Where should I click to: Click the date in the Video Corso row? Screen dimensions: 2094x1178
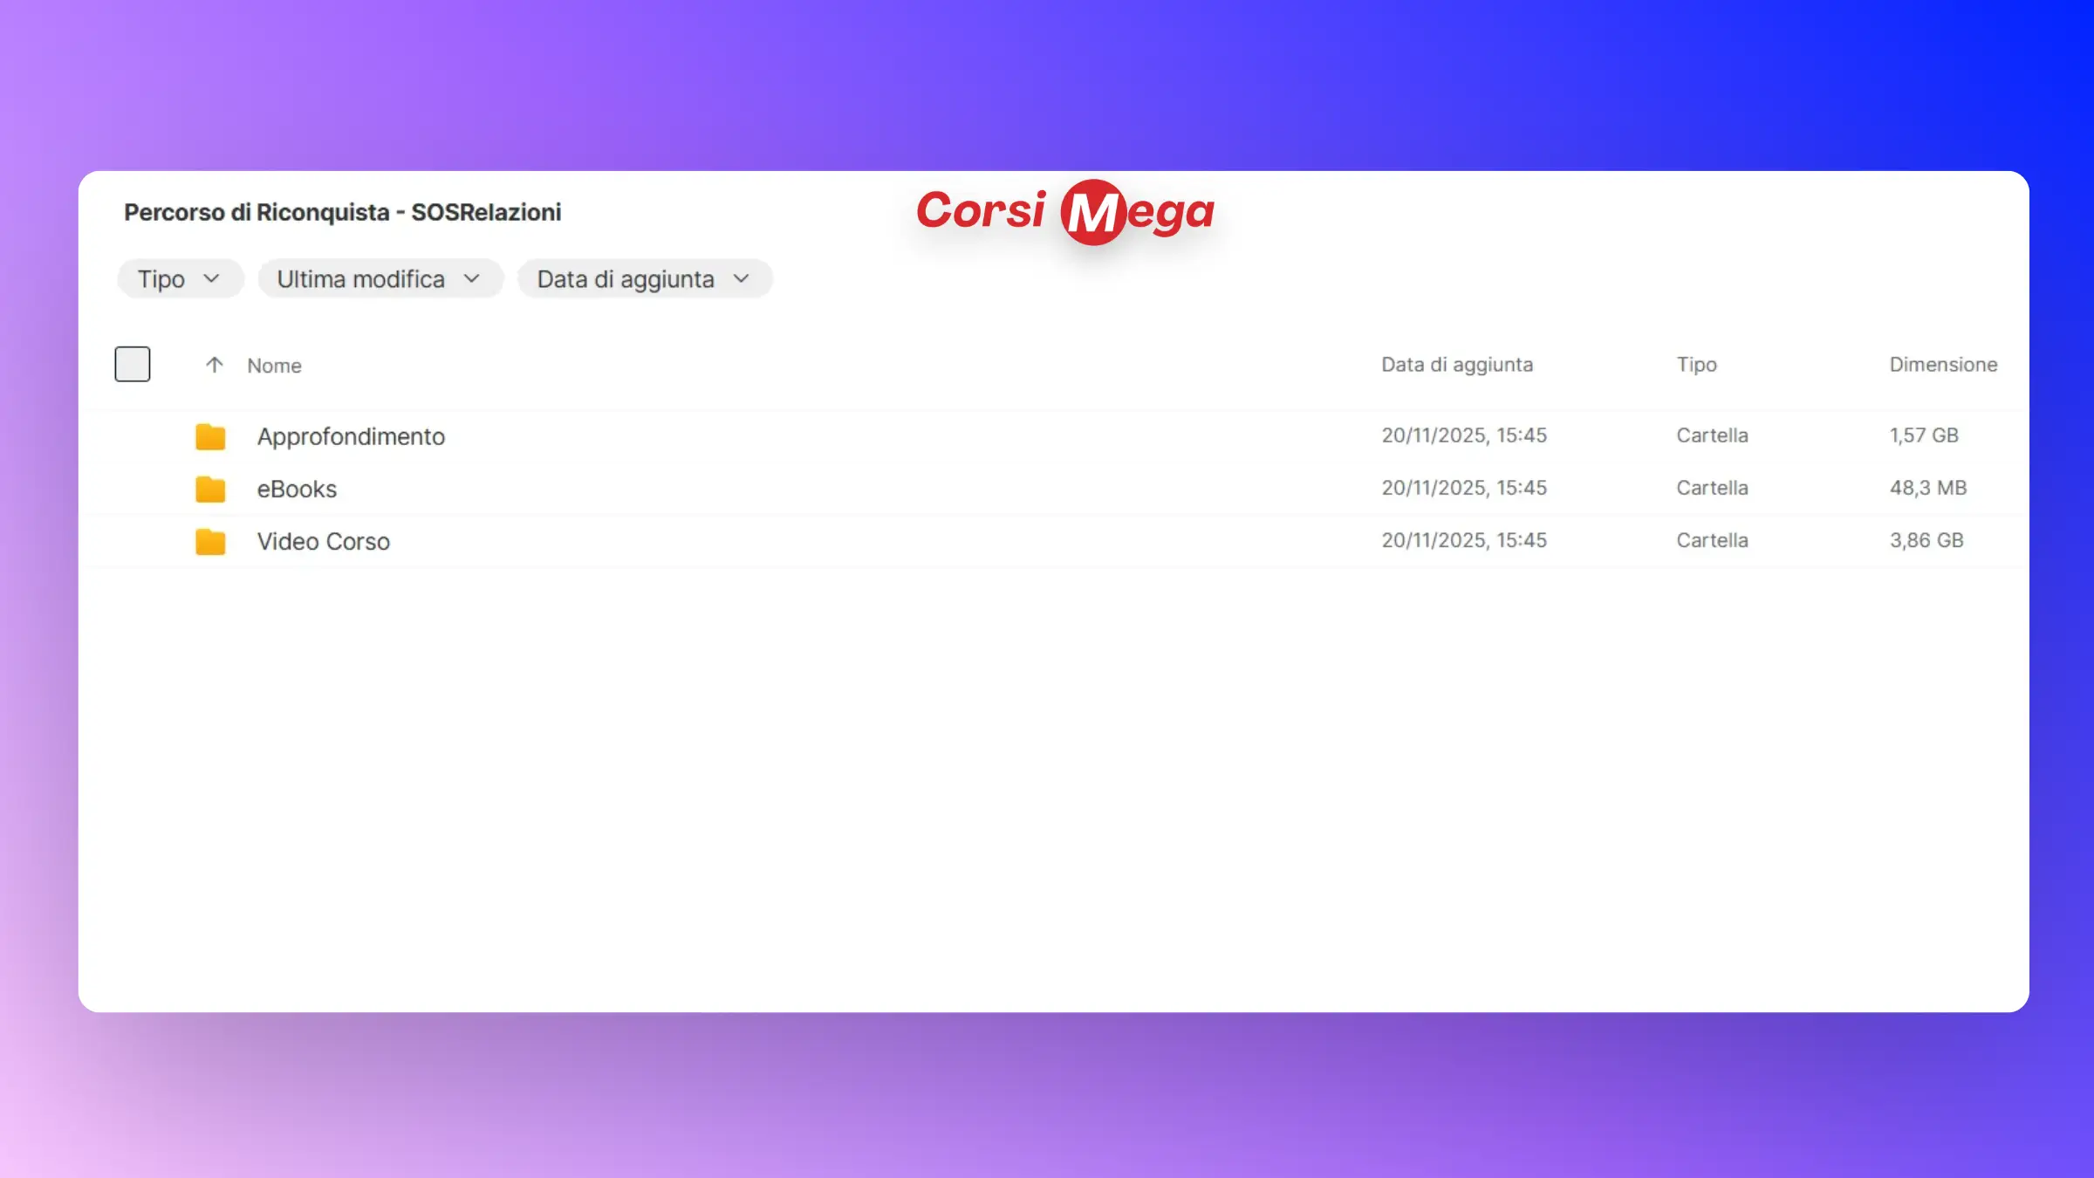pos(1464,540)
